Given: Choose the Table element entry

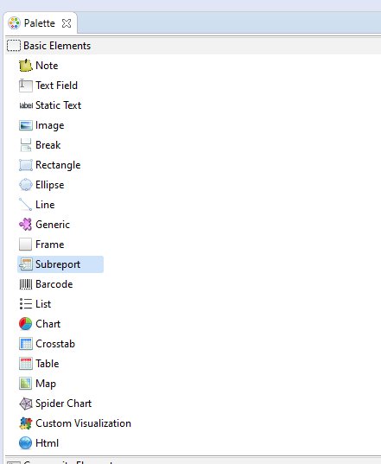Looking at the screenshot, I should coord(39,364).
